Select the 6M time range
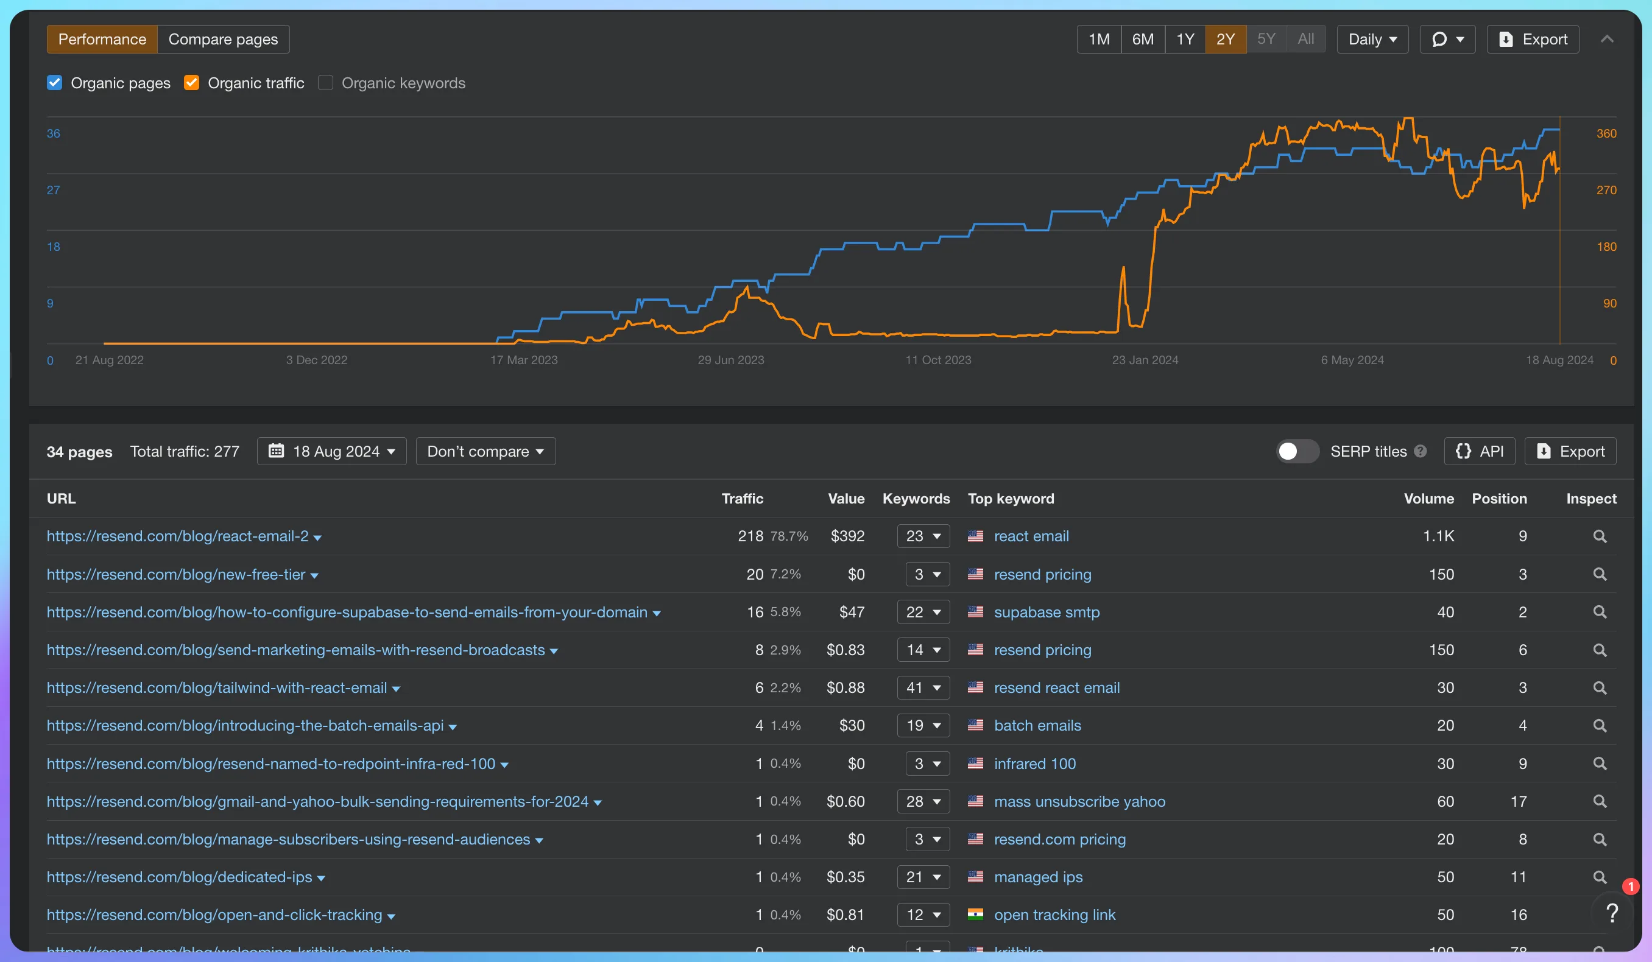The width and height of the screenshot is (1652, 962). [1143, 40]
